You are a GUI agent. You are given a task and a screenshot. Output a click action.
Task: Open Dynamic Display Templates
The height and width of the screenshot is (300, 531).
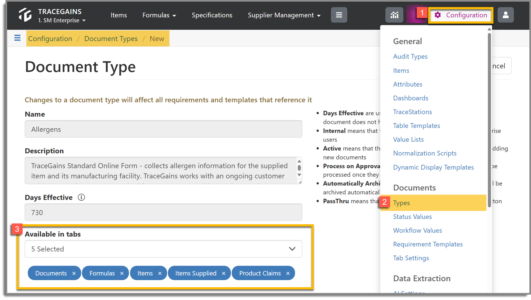click(433, 168)
